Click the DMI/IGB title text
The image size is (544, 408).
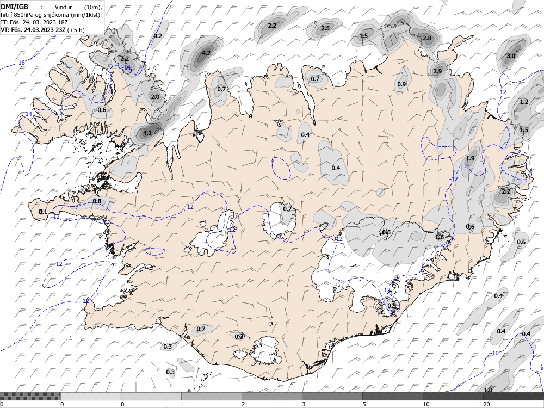tap(14, 7)
